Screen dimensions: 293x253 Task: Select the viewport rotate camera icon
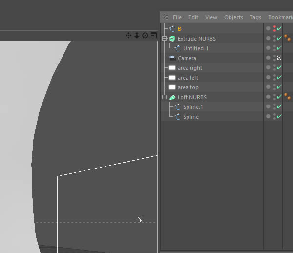[145, 35]
